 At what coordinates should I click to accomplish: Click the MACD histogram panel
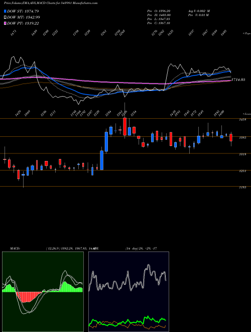coord(43,292)
